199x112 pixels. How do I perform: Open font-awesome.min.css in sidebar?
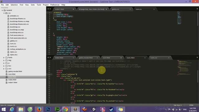[18, 38]
